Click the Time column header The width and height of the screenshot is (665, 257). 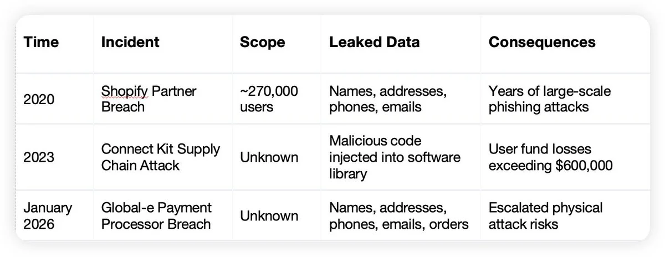41,43
